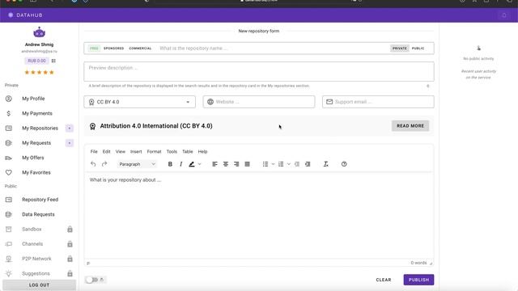Image resolution: width=518 pixels, height=291 pixels.
Task: Open Data Requests in the sidebar
Action: point(38,214)
